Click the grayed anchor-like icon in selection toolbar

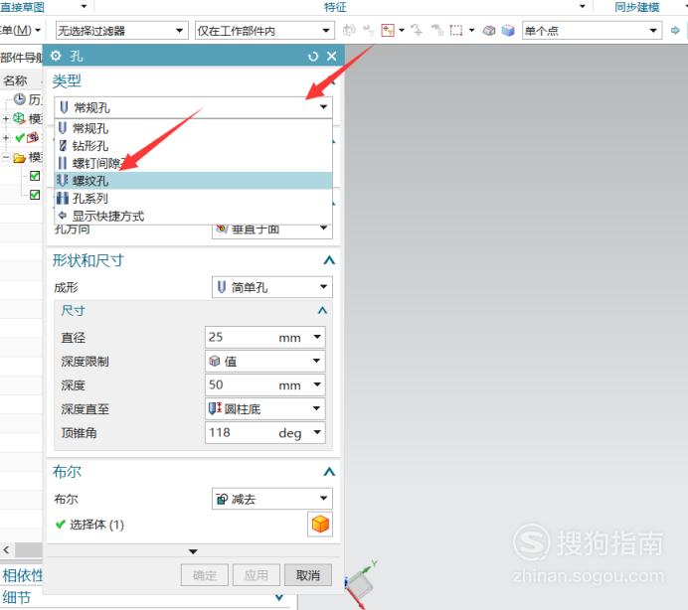pos(417,30)
